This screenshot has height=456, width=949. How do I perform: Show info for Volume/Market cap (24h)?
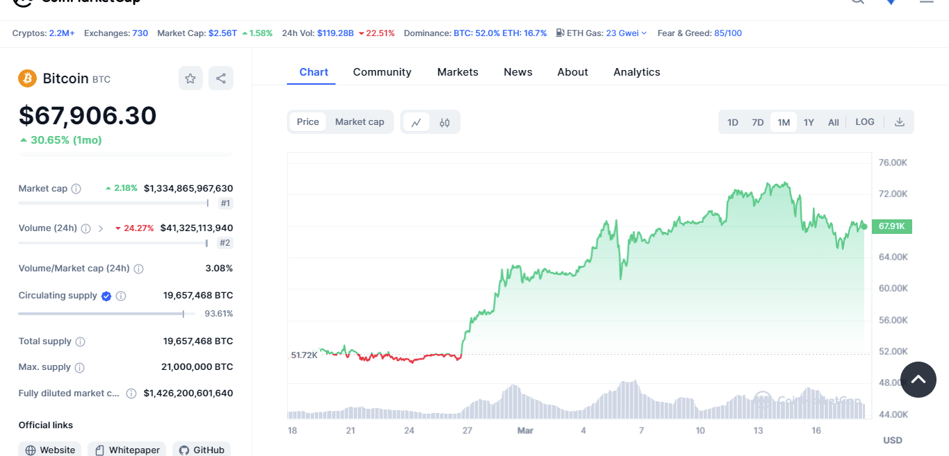[138, 269]
